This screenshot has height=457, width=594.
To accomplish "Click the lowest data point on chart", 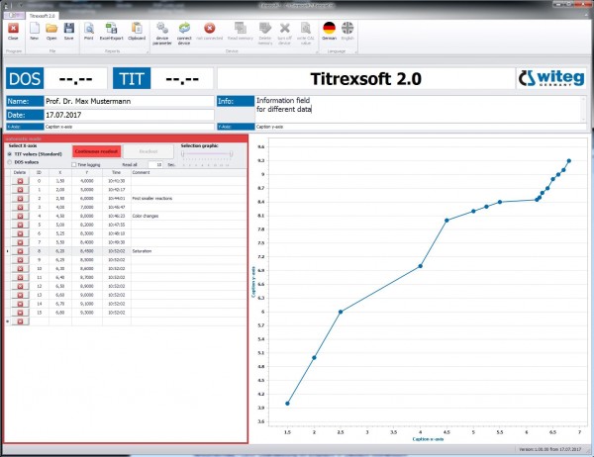I will (x=287, y=404).
